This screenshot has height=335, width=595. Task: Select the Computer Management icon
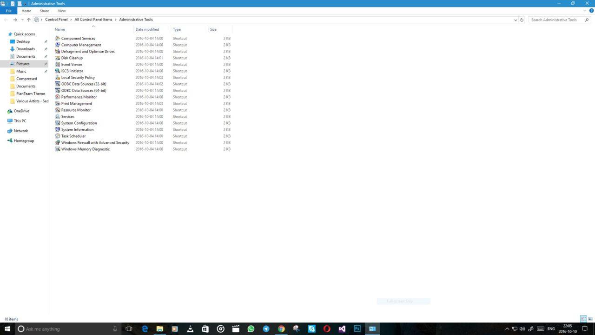58,45
